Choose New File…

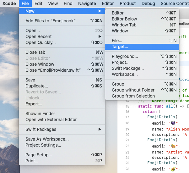point(142,41)
